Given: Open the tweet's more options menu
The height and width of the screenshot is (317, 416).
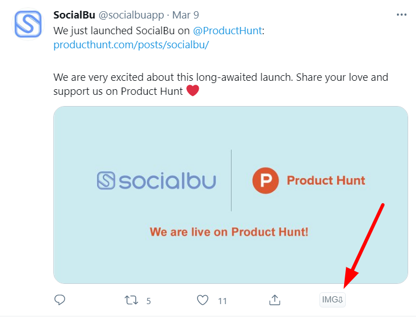Looking at the screenshot, I should (401, 15).
